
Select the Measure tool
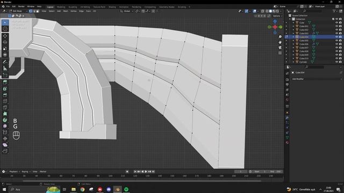[5, 68]
